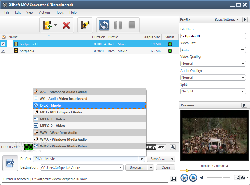Open the Destination path dropdown

click(x=120, y=167)
